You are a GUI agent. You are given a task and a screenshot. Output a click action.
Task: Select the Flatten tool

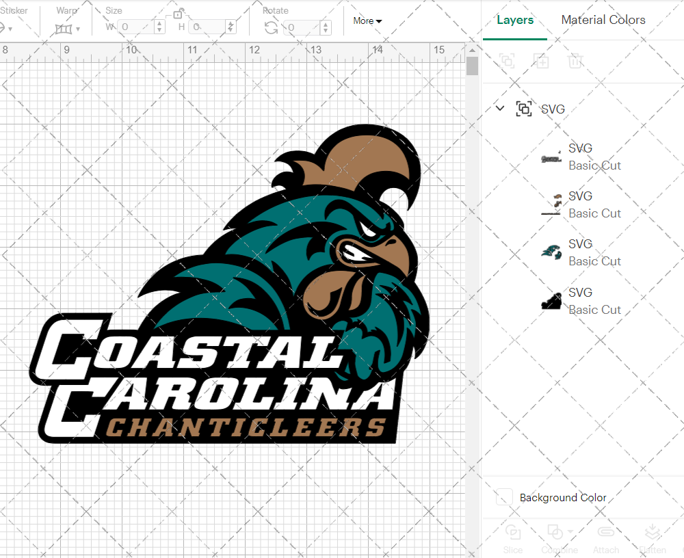click(x=652, y=540)
